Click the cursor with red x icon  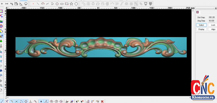82,101
